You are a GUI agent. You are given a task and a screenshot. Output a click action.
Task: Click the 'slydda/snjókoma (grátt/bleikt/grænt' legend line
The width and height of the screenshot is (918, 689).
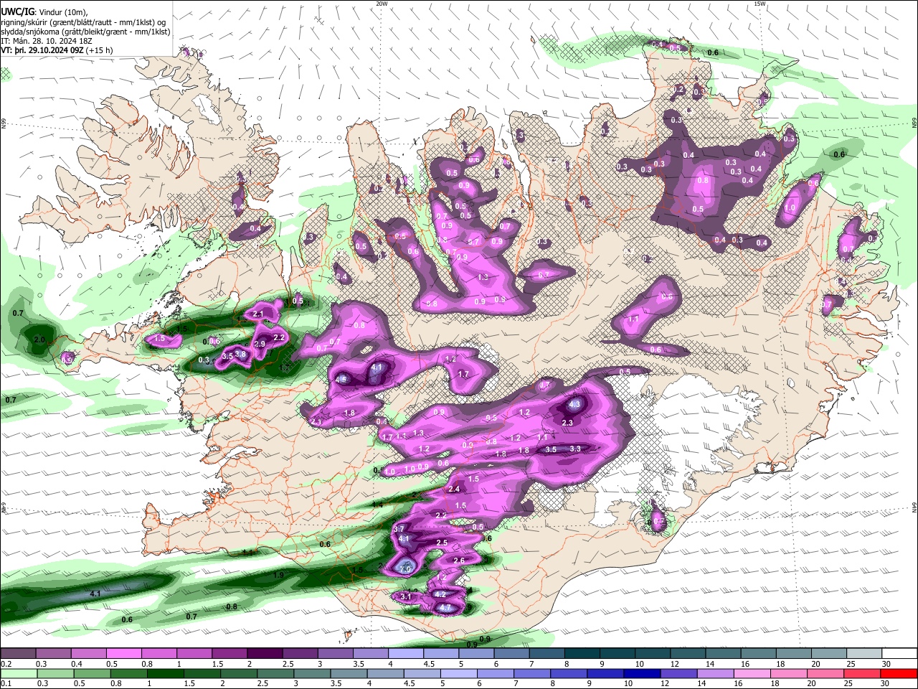point(85,32)
